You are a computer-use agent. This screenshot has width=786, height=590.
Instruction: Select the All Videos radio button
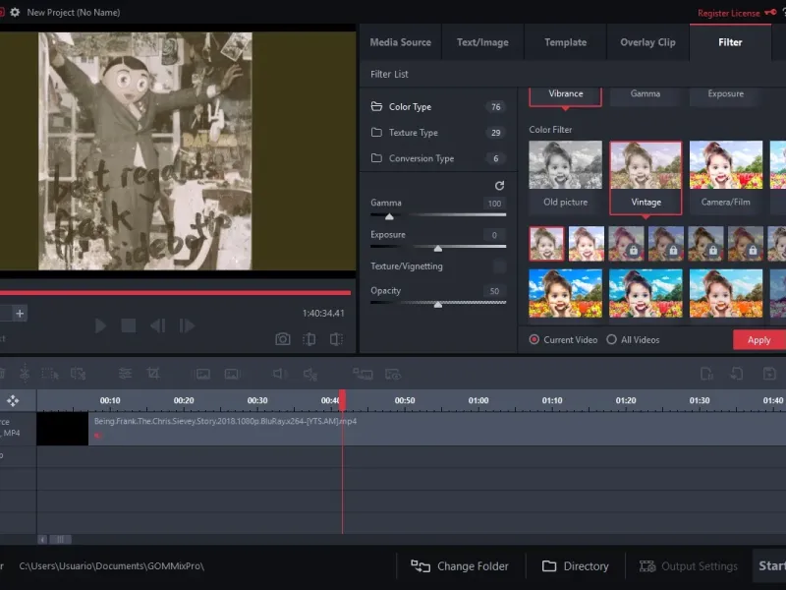tap(611, 339)
